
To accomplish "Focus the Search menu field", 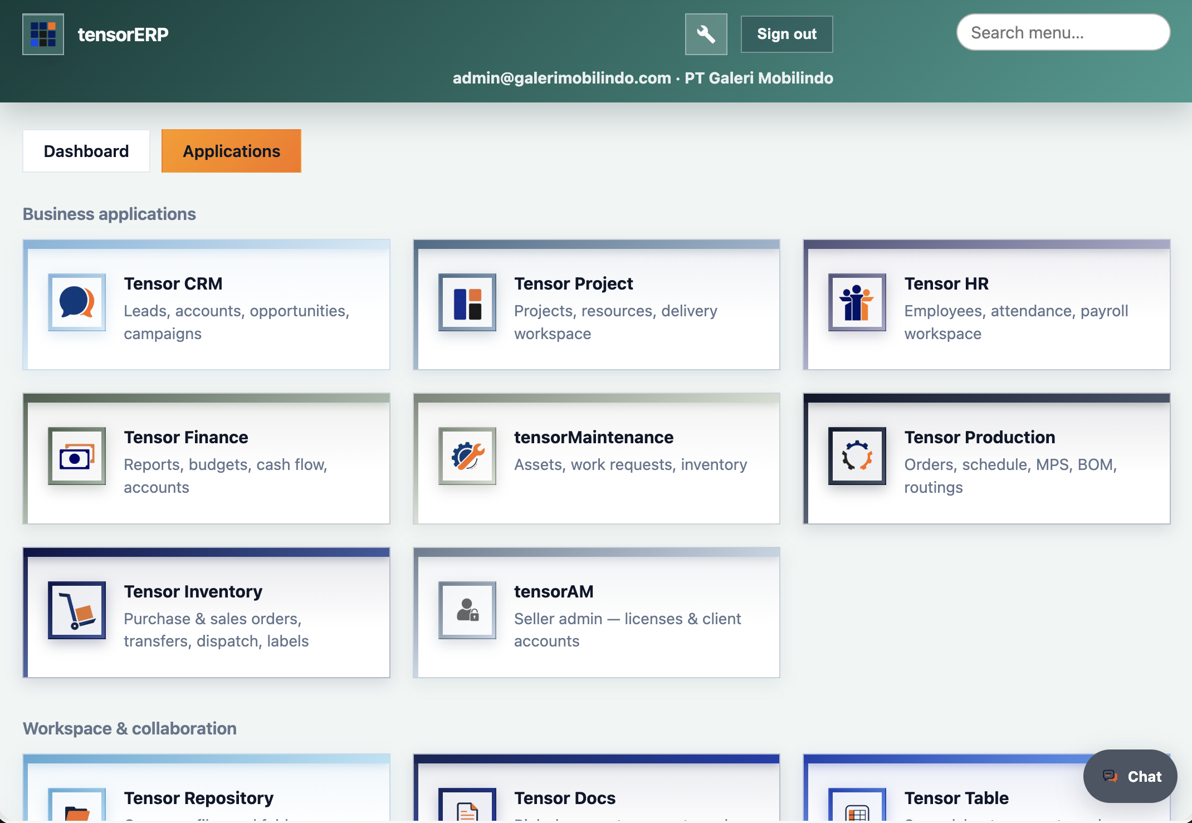I will (1063, 32).
